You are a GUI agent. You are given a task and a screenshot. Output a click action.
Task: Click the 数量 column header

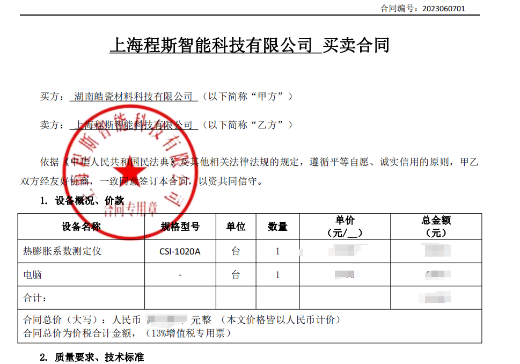[277, 227]
